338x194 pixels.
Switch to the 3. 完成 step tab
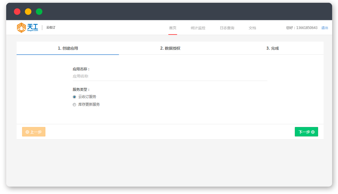pos(272,48)
